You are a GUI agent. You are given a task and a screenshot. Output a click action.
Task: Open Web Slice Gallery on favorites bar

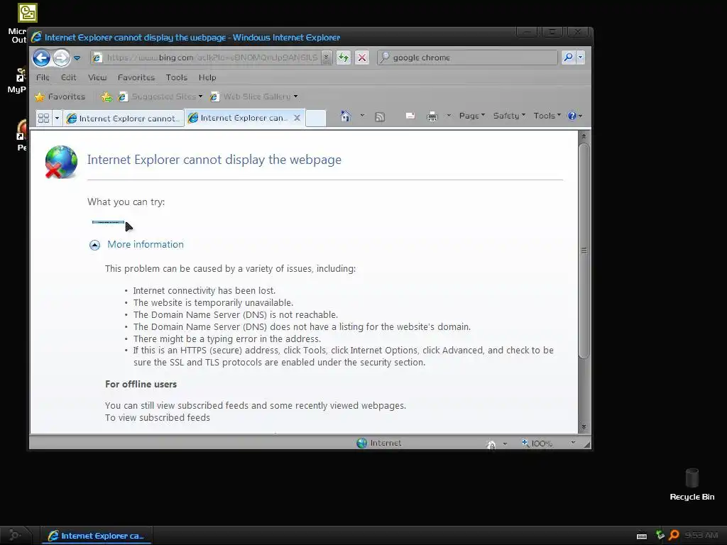click(x=254, y=97)
